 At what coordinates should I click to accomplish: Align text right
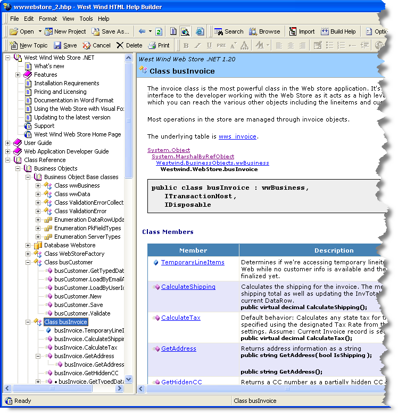point(303,46)
